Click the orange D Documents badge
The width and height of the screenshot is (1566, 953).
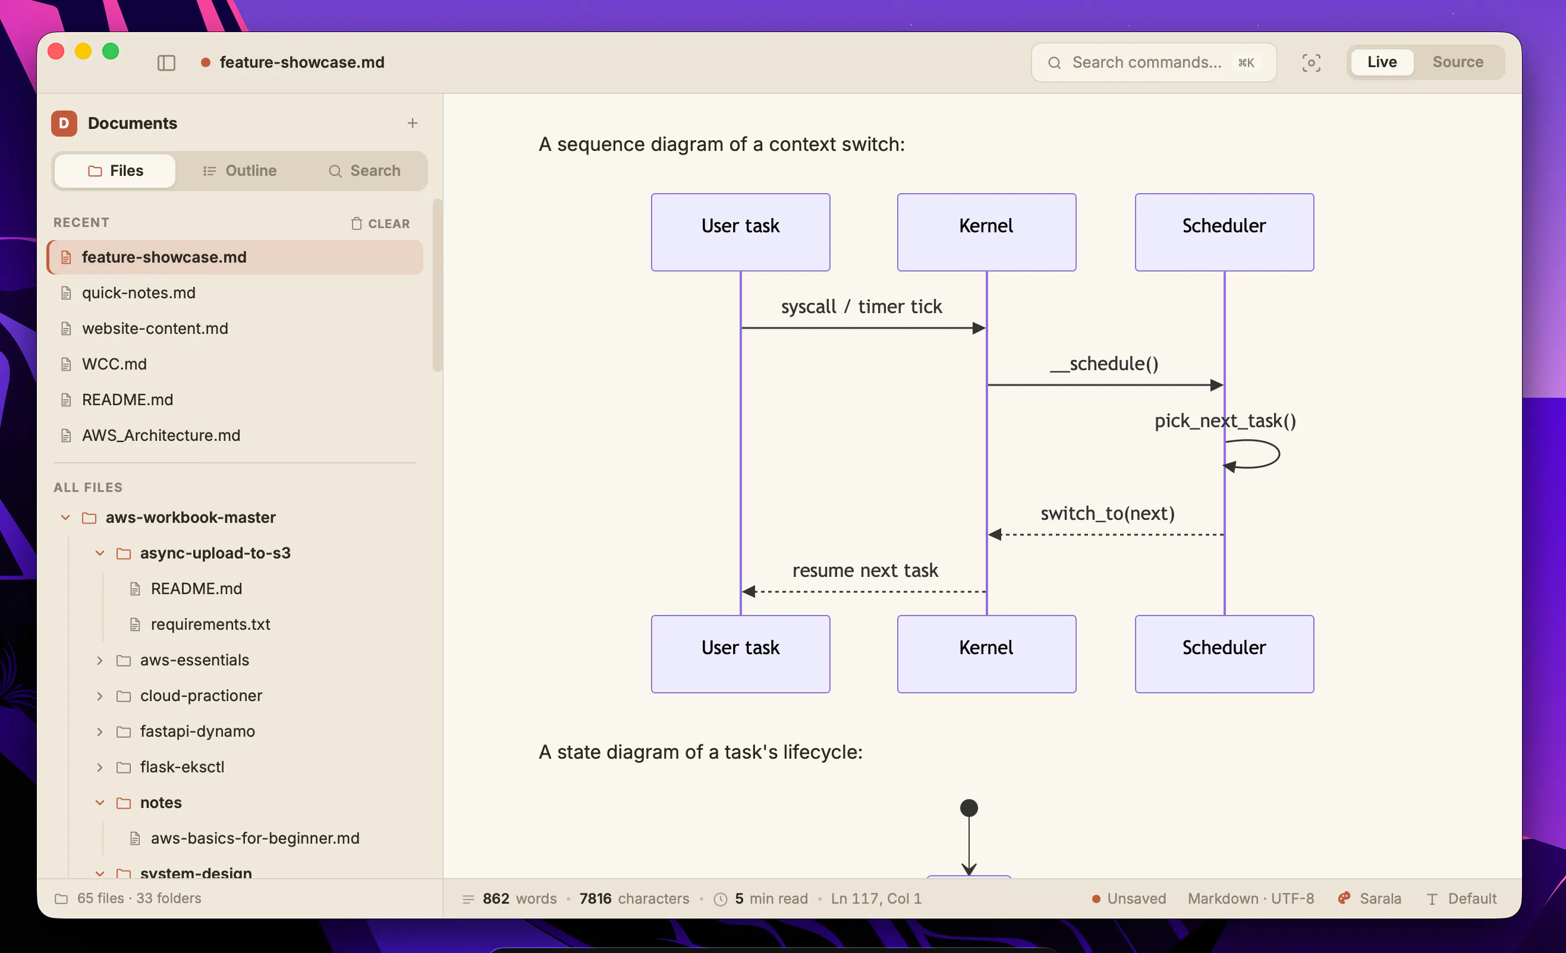pyautogui.click(x=64, y=123)
